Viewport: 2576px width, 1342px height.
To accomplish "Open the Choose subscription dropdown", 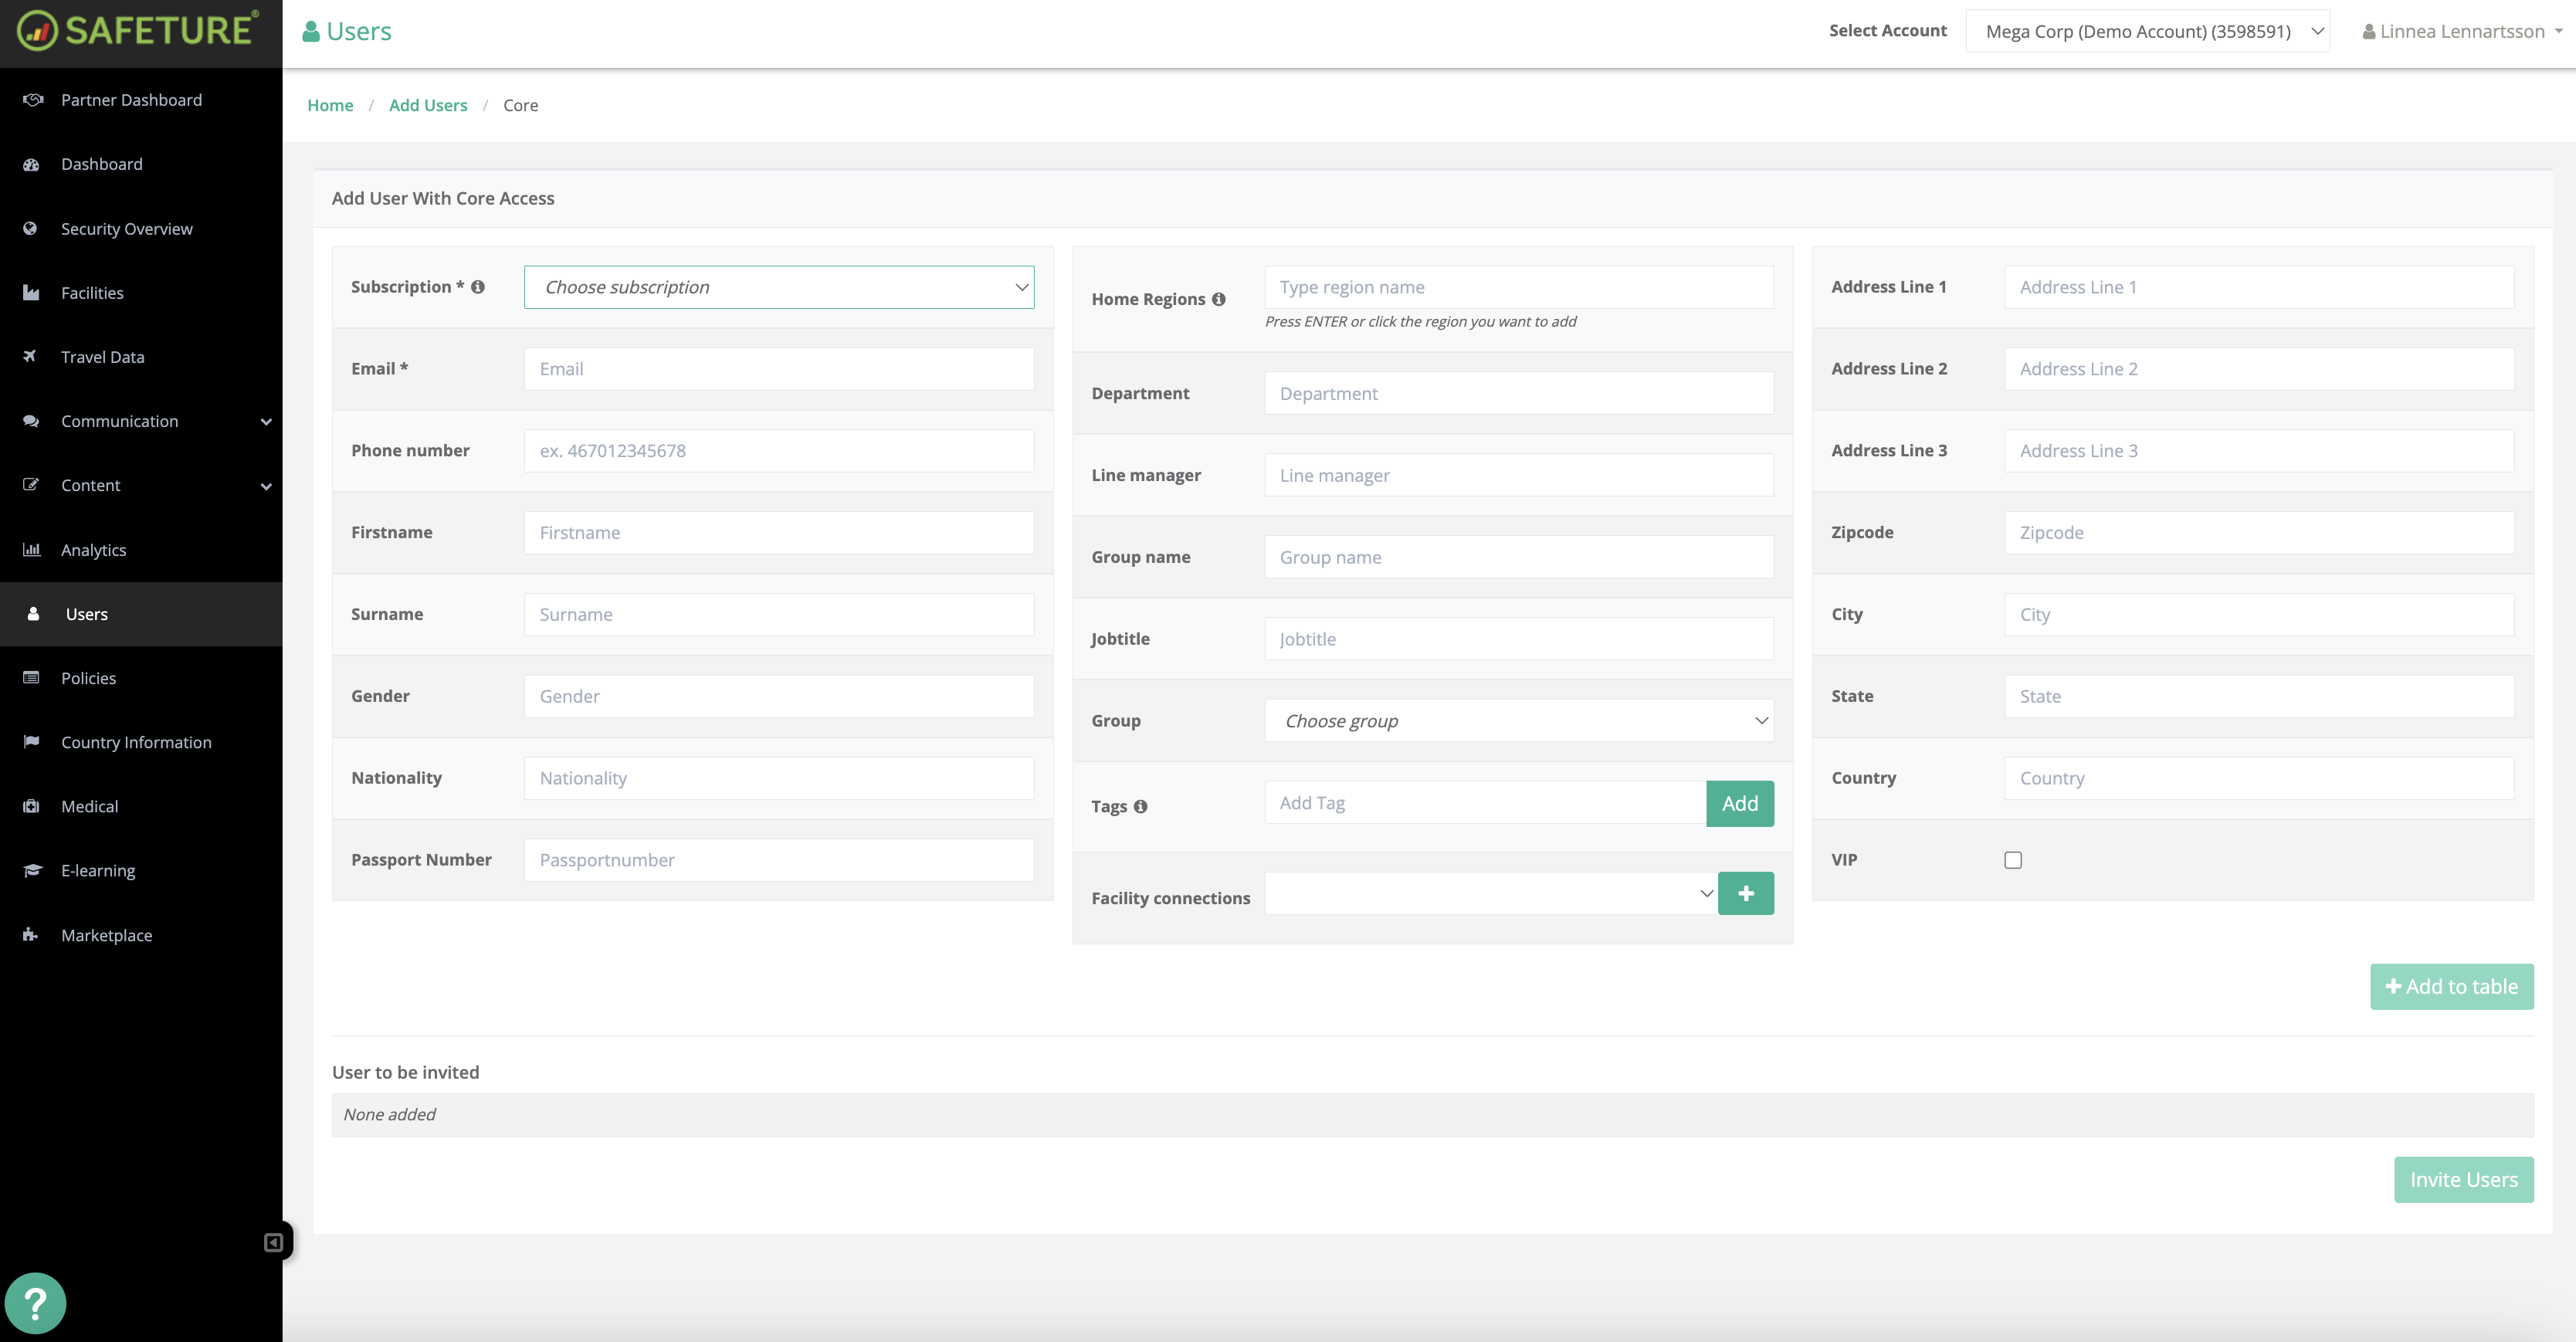I will tap(778, 287).
